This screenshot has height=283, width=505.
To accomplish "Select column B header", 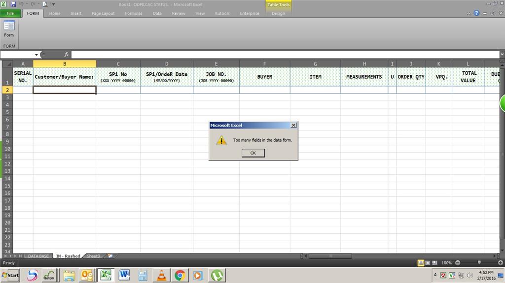I will (x=65, y=63).
